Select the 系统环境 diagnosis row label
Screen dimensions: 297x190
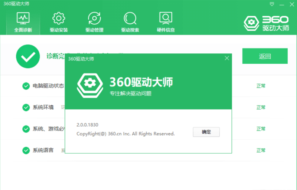(x=43, y=107)
